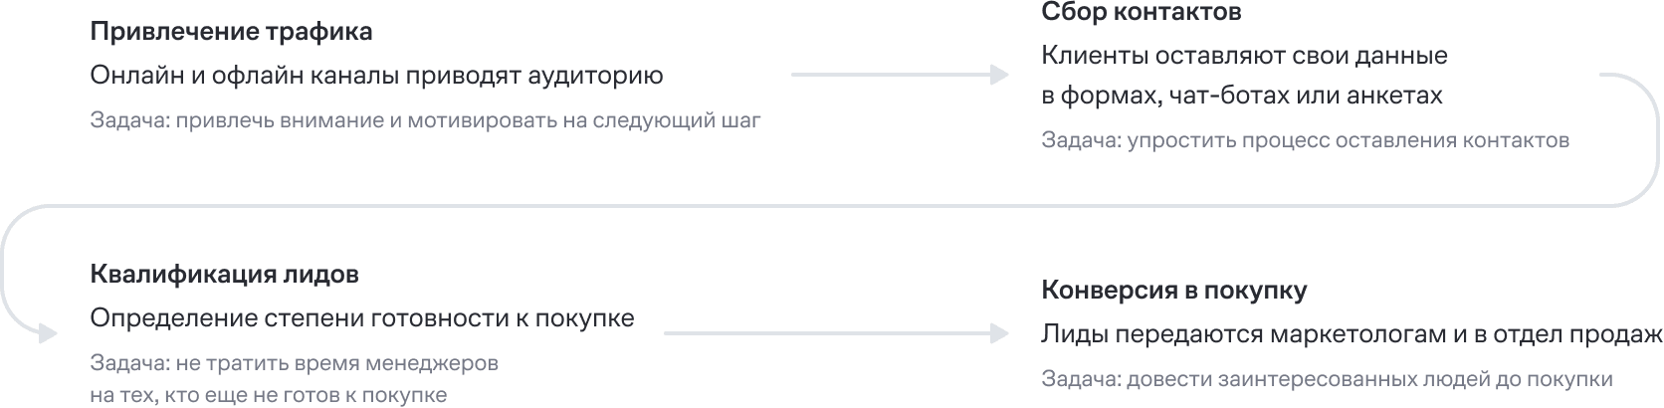The height and width of the screenshot is (408, 1664).
Task: Click the task note привлечь внимание и мотивировать
Action: pyautogui.click(x=425, y=120)
